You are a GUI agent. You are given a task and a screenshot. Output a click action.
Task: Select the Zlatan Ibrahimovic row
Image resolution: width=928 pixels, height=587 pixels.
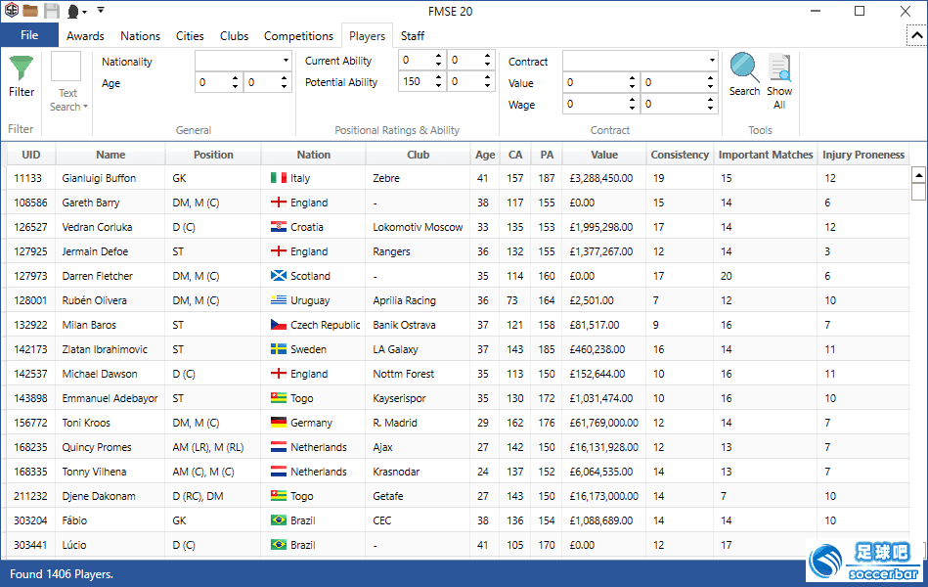(x=103, y=349)
